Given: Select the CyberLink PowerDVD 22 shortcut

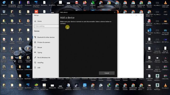Looking at the screenshot, I should [76, 87].
